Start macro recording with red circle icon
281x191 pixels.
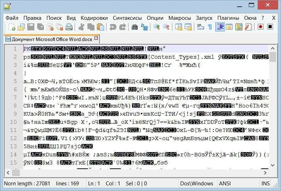[x=260, y=27]
